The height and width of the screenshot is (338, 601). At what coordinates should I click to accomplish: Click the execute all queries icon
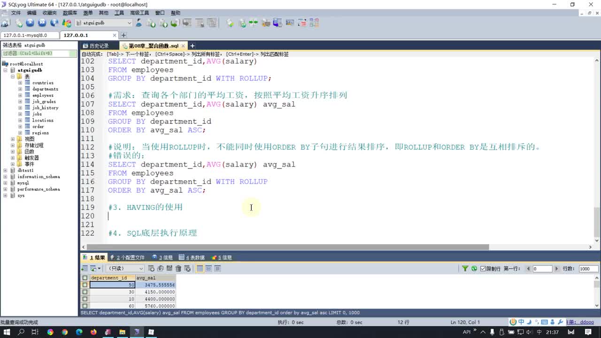pyautogui.click(x=42, y=23)
